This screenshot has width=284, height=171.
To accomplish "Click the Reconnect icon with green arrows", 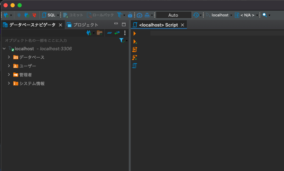I will 27,15.
